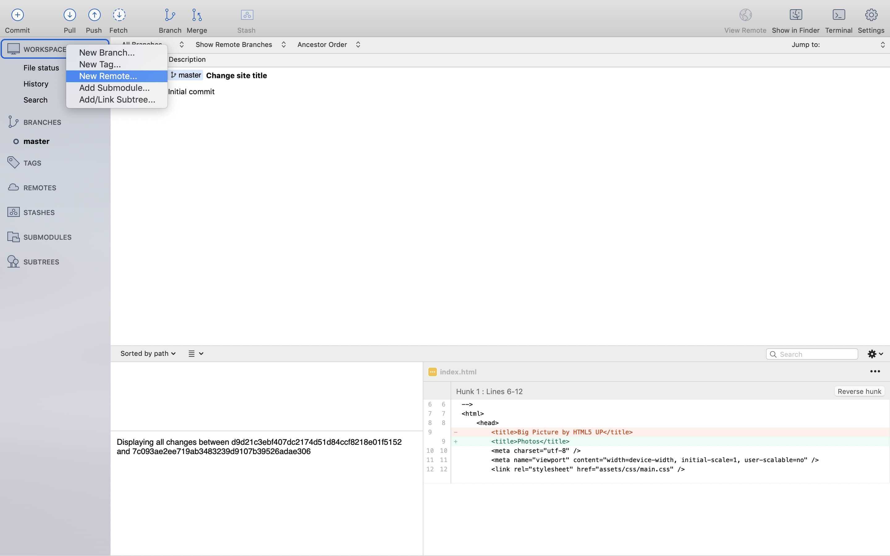Select Add Submodule from the context menu

[x=114, y=88]
